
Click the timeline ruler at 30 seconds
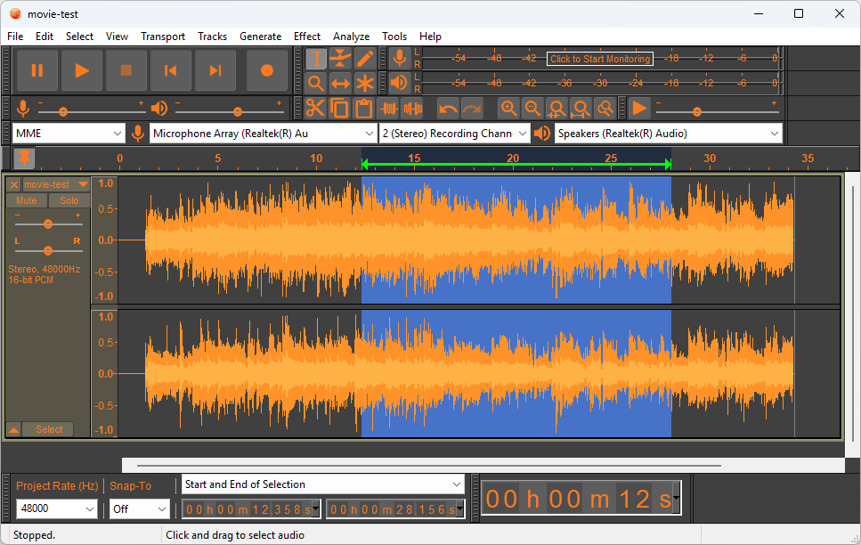710,159
